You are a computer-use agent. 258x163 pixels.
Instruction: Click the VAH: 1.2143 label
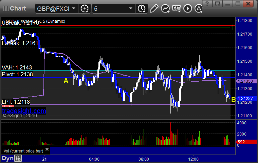pos(17,67)
